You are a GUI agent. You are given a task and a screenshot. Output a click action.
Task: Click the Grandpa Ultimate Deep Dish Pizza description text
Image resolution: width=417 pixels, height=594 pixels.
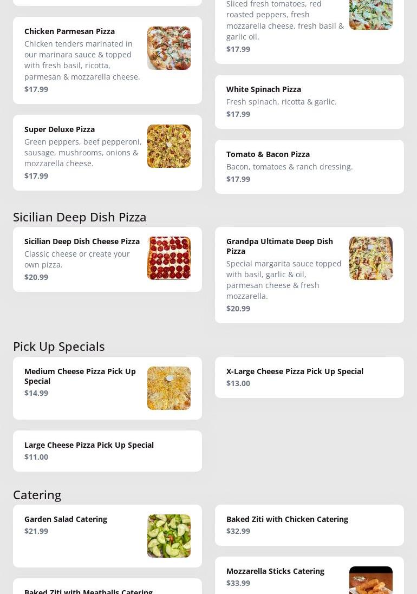point(283,280)
